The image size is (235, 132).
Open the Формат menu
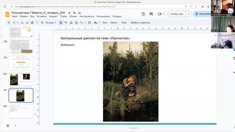coord(53,16)
